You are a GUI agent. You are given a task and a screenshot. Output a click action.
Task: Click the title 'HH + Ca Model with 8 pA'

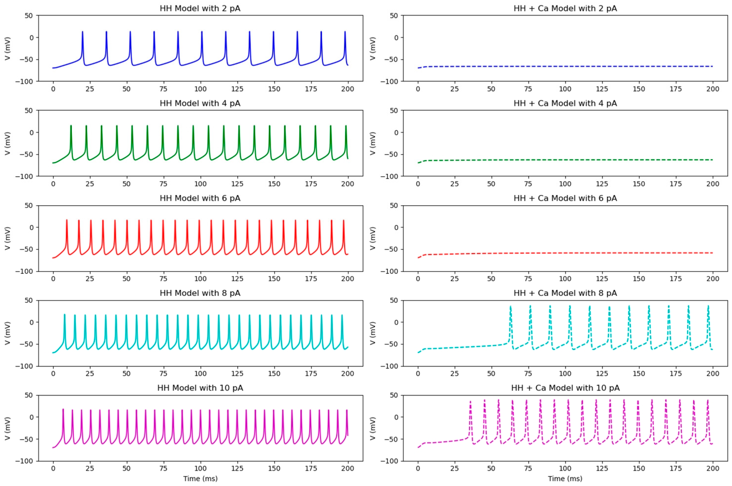coord(565,293)
